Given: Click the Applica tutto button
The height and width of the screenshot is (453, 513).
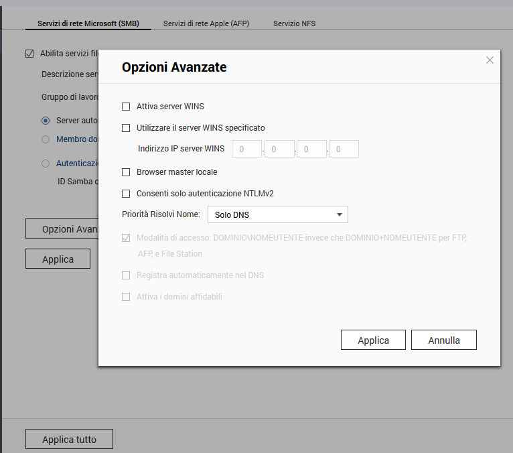Looking at the screenshot, I should point(69,440).
